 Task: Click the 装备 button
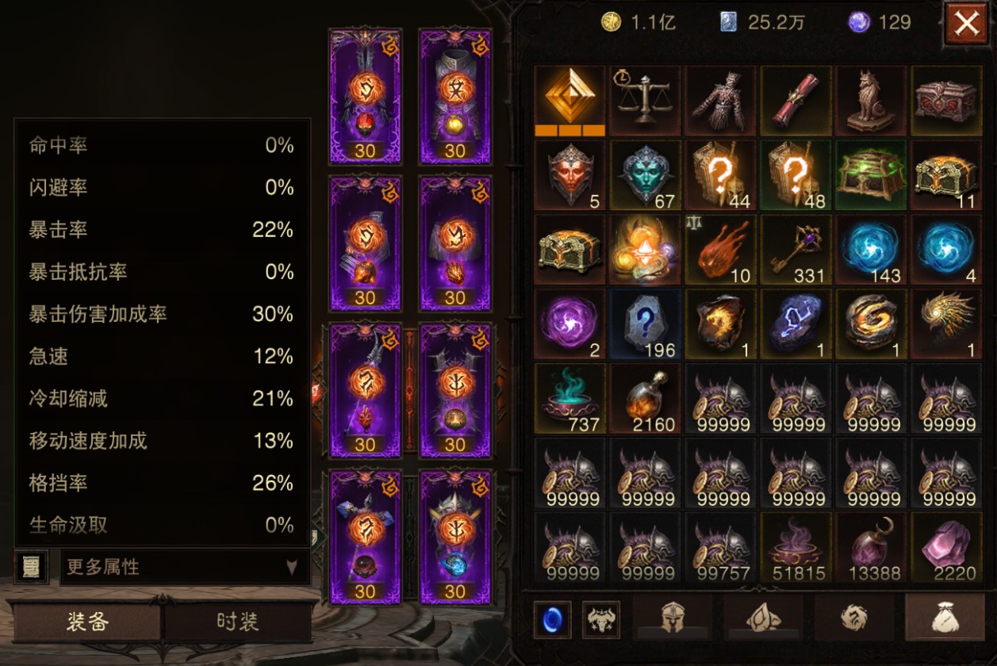click(87, 621)
